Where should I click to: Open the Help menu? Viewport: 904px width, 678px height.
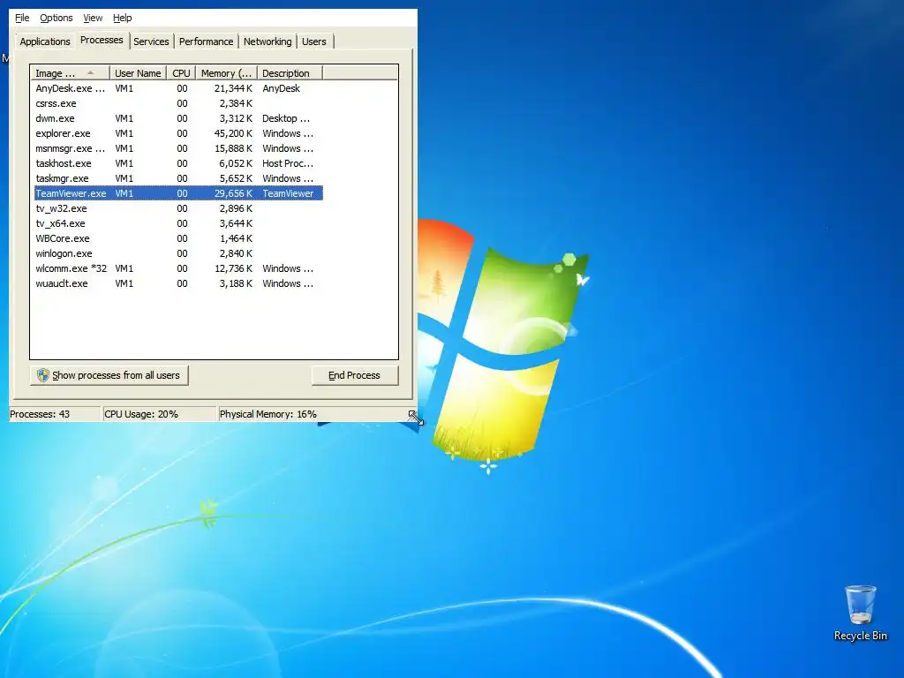pos(122,18)
